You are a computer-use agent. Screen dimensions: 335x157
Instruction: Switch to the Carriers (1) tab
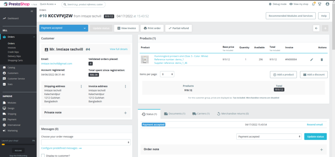[x=201, y=113]
